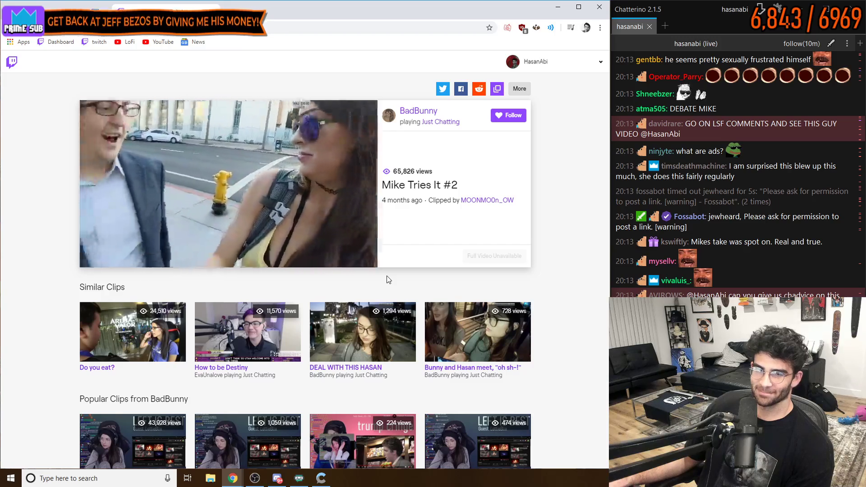Screen dimensions: 866x487
Task: Open Task View on the taskbar
Action: (x=188, y=478)
